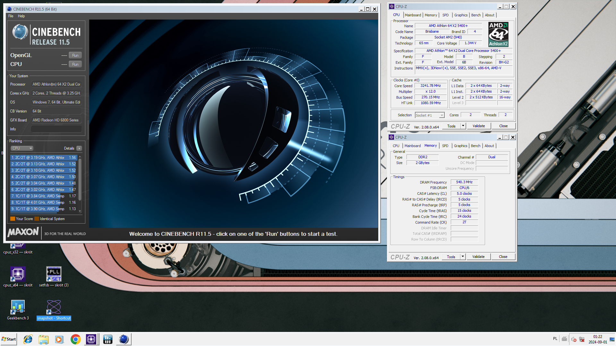Screen dimensions: 616x346
Task: Open Mainboard tab in top CPU-Z window
Action: pyautogui.click(x=413, y=15)
